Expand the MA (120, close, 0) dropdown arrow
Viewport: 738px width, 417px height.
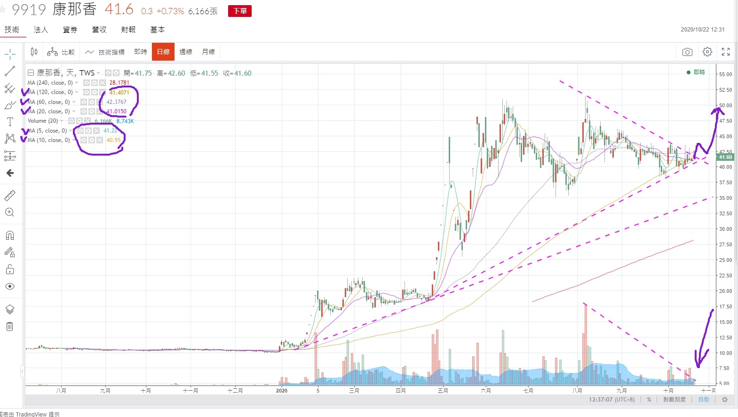tap(77, 92)
